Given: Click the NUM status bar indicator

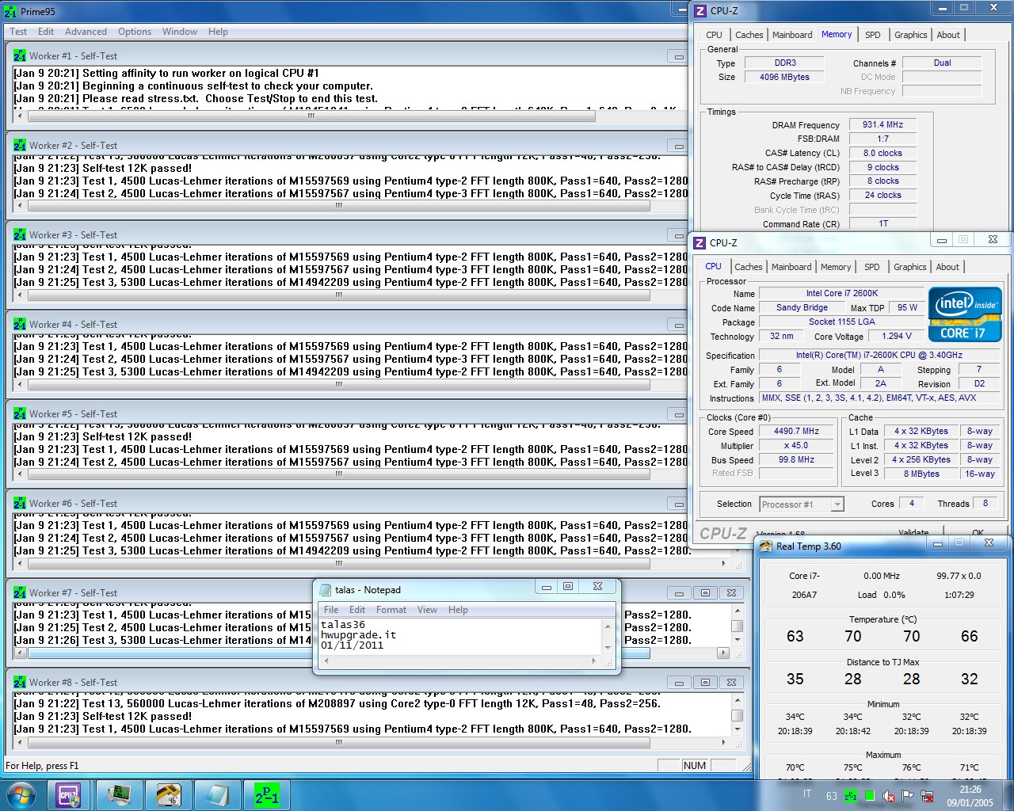Looking at the screenshot, I should pyautogui.click(x=695, y=766).
